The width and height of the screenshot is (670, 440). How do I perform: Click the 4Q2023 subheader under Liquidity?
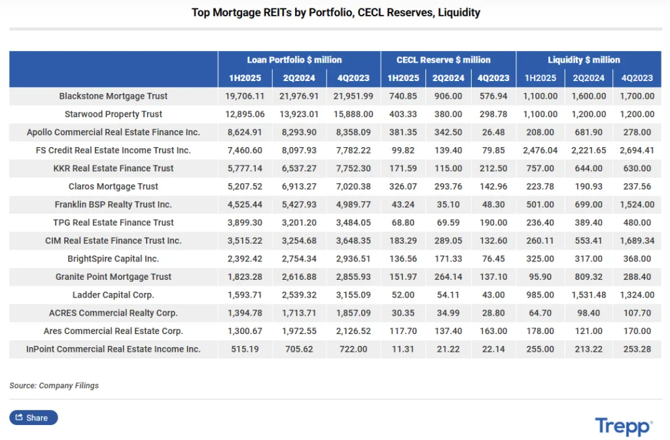(637, 78)
